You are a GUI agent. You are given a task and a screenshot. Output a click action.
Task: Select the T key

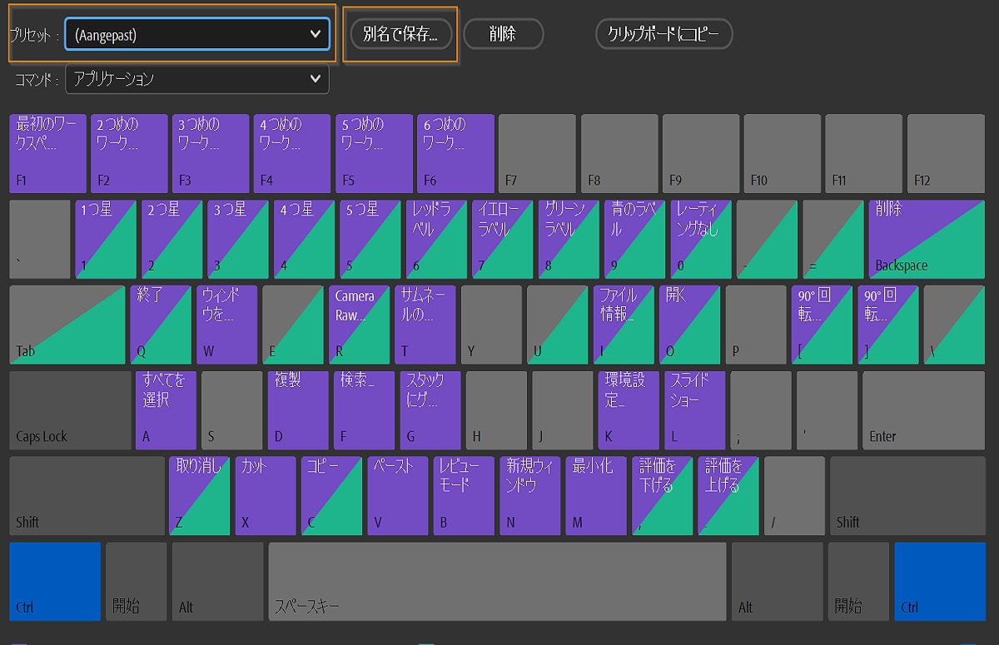click(425, 325)
